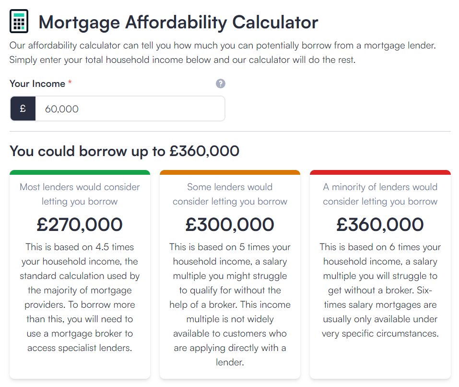459x387 pixels.
Task: Click the Mortgage Affordability Calculator heading
Action: tap(178, 22)
